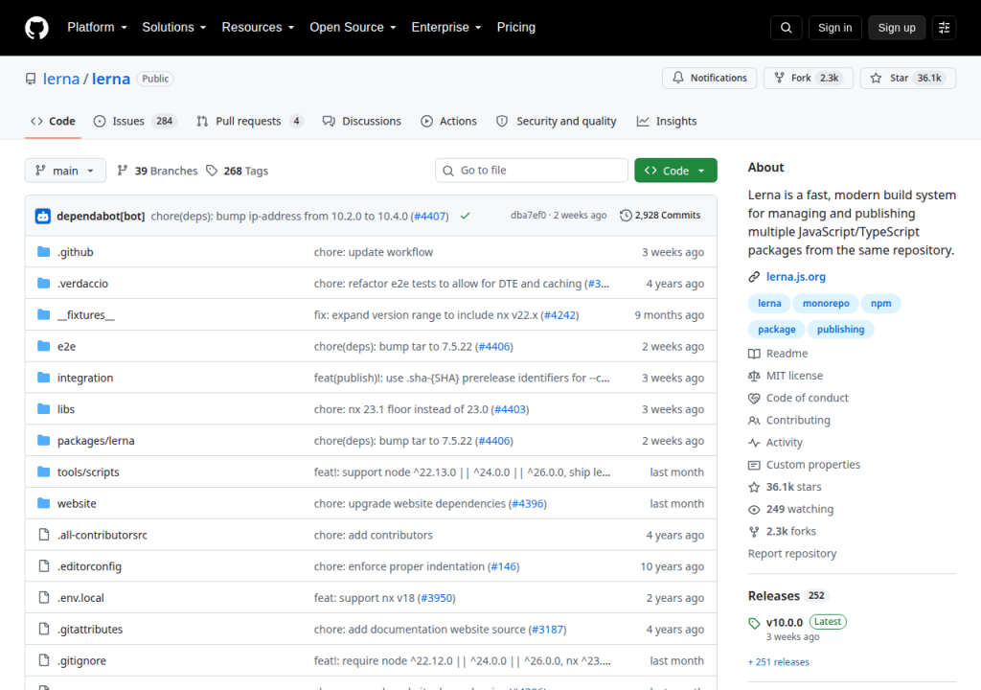Expand the Open Source menu
981x690 pixels.
pyautogui.click(x=353, y=28)
